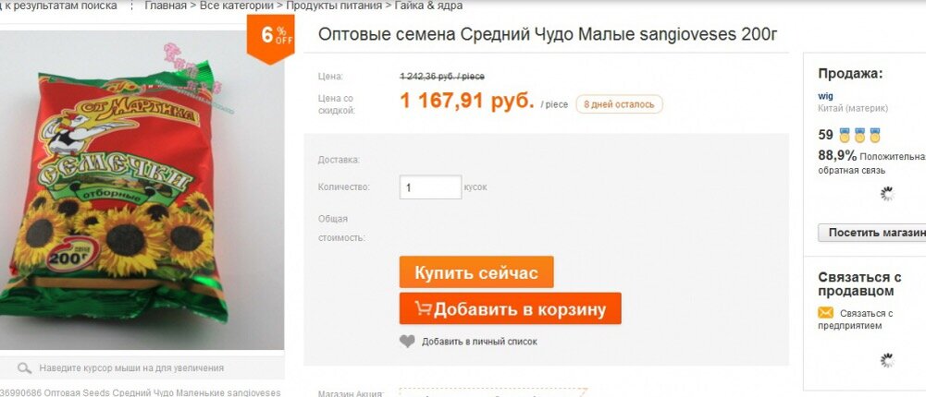The width and height of the screenshot is (926, 397).
Task: Focus the quantity input field
Action: pos(430,187)
